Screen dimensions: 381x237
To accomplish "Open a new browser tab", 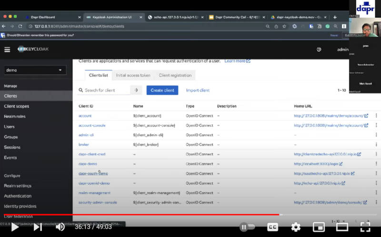I will 335,17.
